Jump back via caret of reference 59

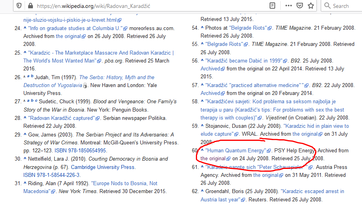202,126
